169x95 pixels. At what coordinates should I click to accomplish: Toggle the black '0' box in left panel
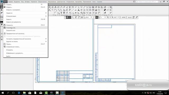[2, 22]
